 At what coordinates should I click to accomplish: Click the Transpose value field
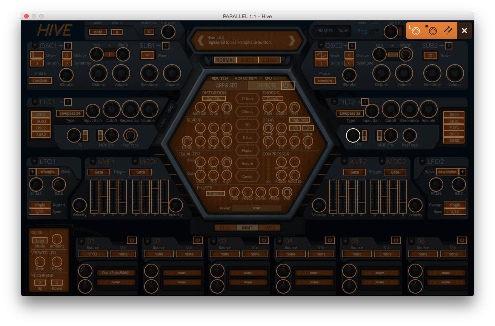(x=149, y=32)
